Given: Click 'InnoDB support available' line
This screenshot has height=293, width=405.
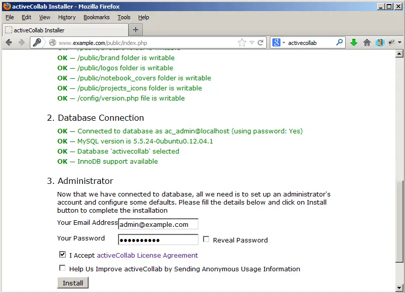Looking at the screenshot, I should pos(108,161).
